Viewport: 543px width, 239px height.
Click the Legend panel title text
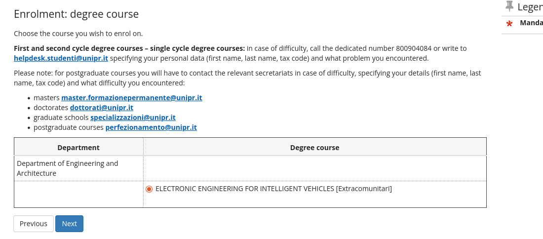point(530,7)
